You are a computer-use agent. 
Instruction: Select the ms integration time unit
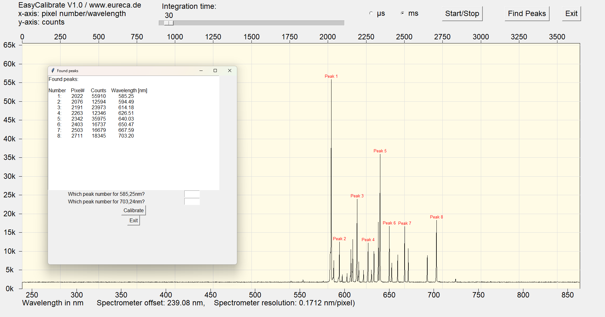402,13
